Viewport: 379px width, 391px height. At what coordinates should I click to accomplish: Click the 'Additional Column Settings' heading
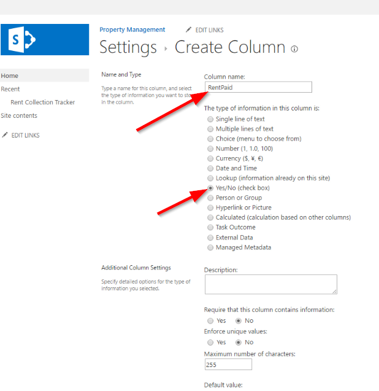click(136, 268)
